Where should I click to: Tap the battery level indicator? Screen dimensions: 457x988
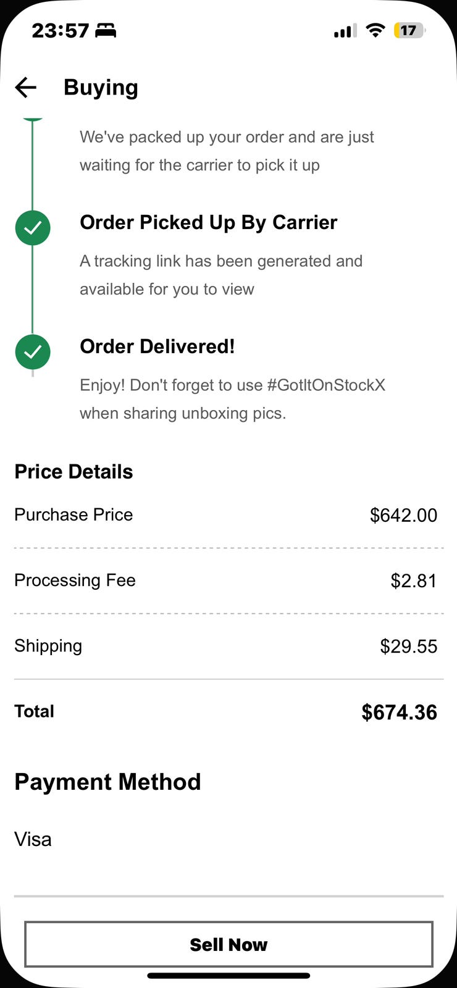tap(409, 30)
